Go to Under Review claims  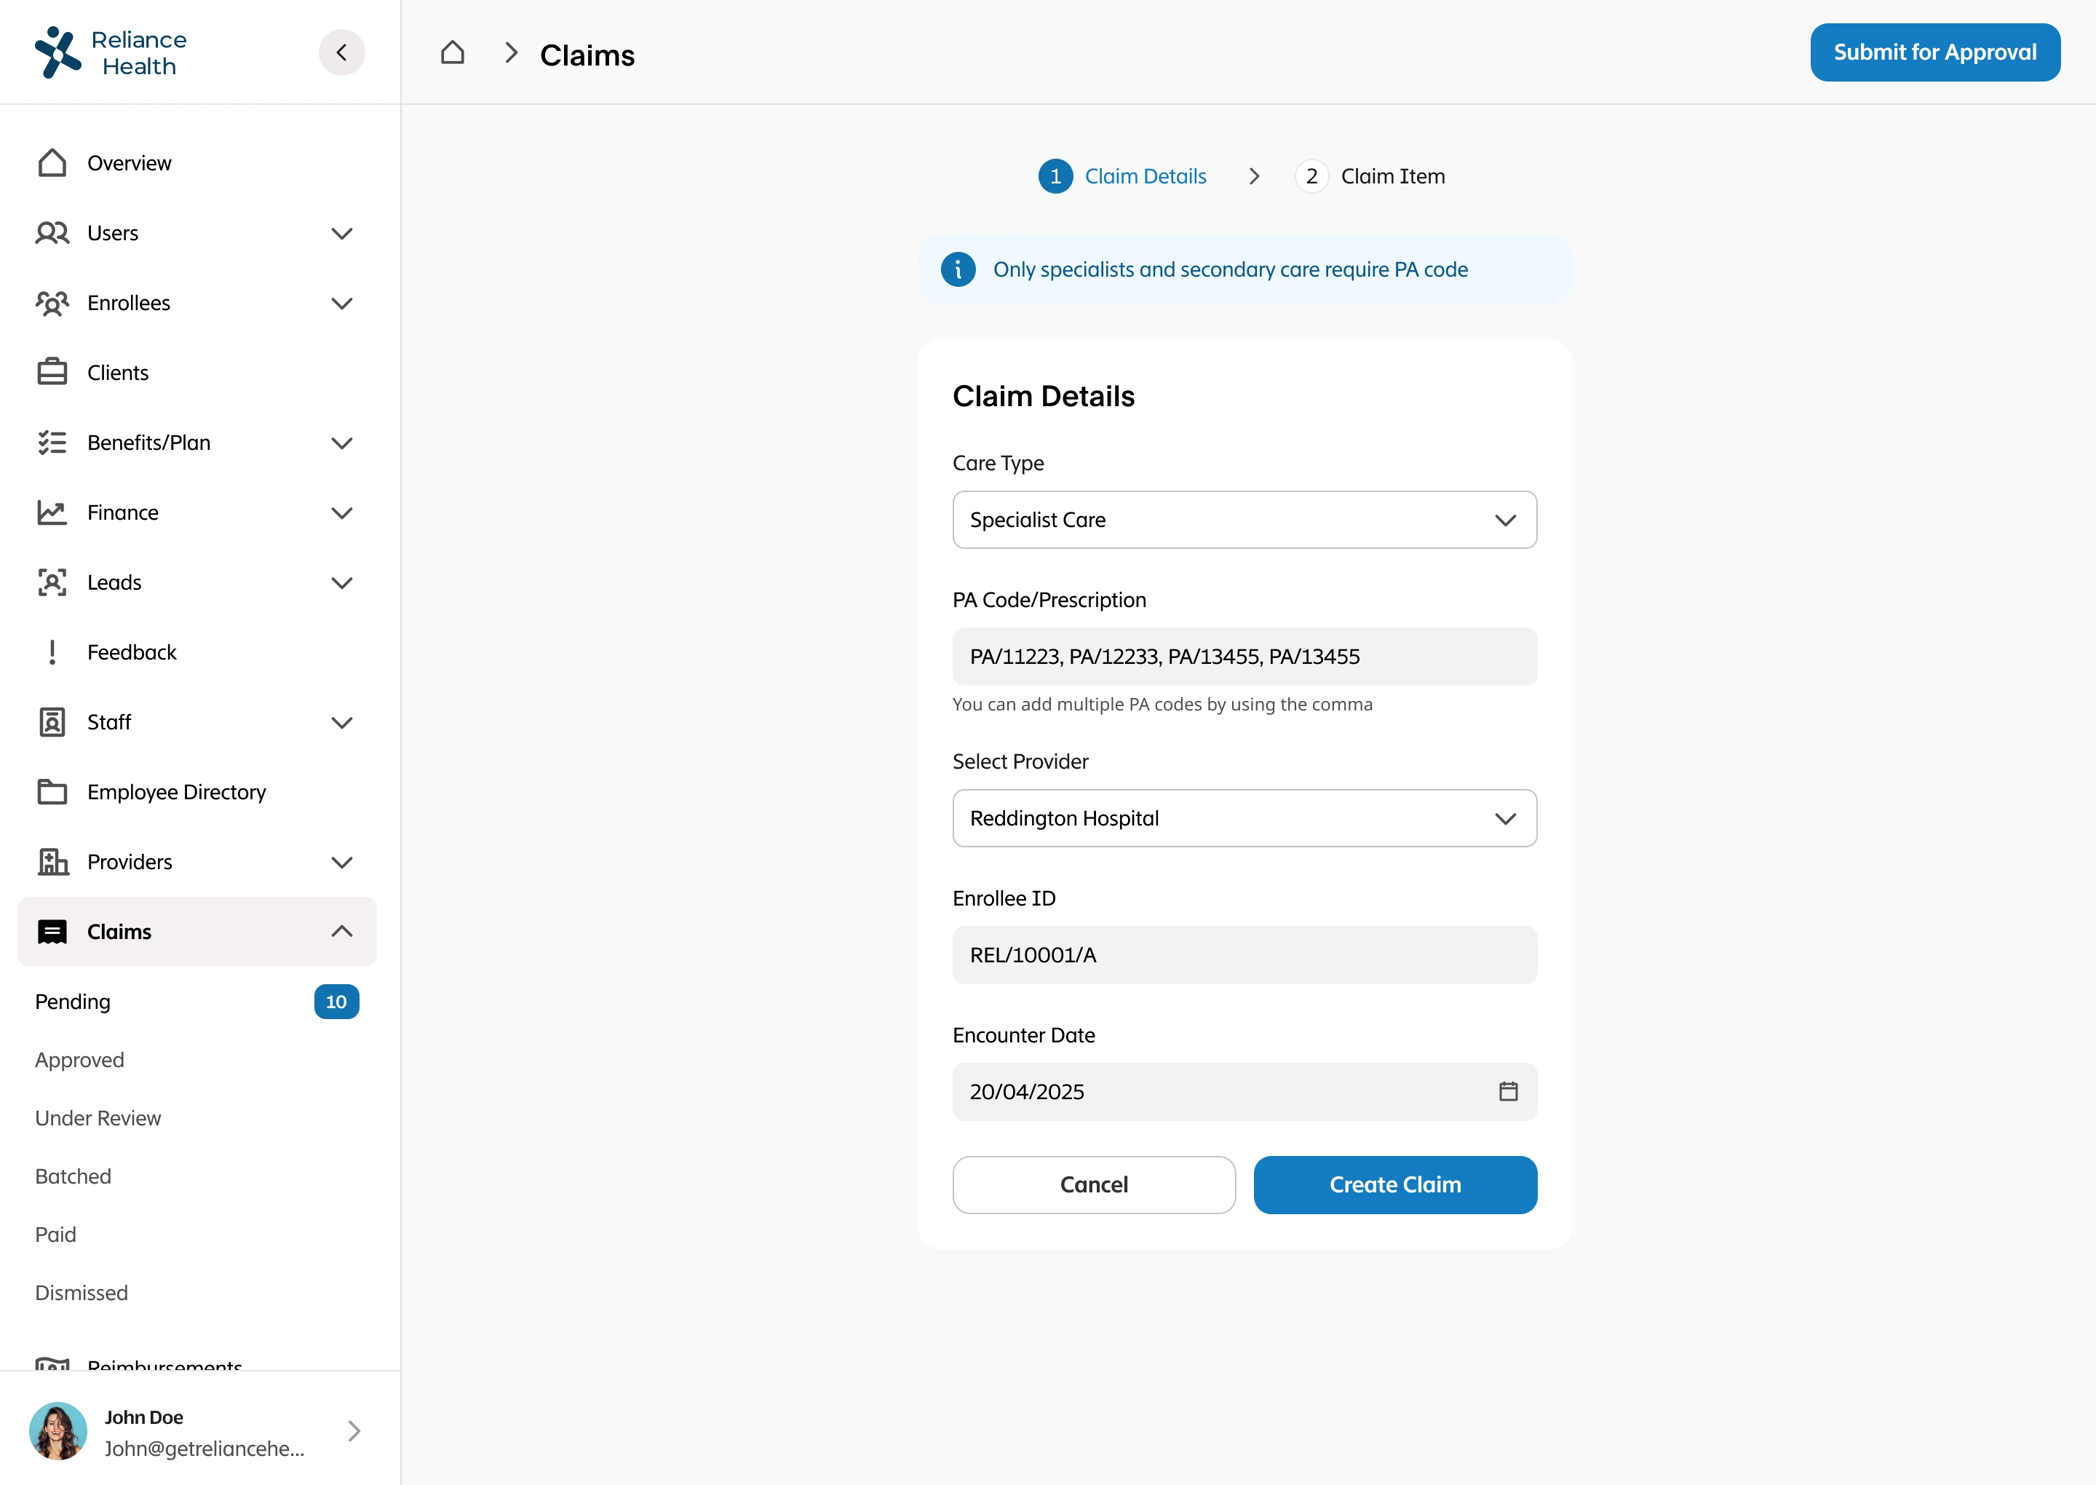[98, 1118]
